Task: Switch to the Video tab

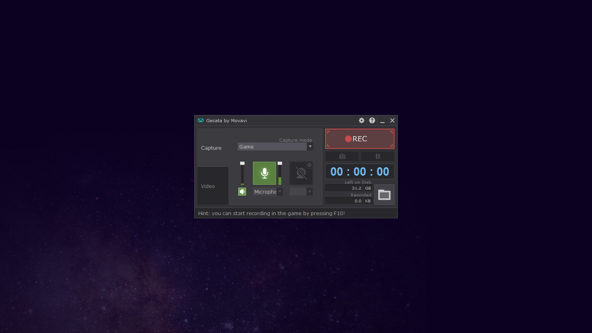Action: (x=213, y=186)
